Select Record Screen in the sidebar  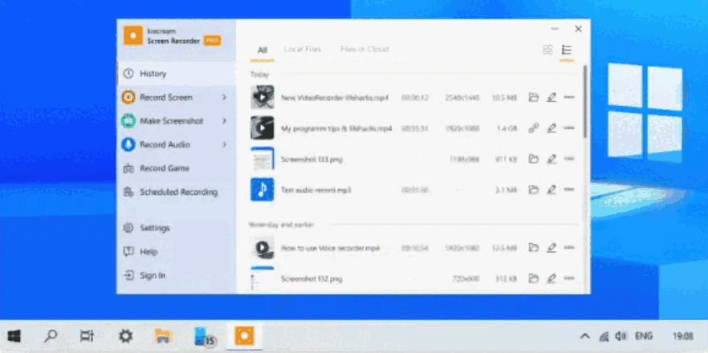click(x=176, y=97)
